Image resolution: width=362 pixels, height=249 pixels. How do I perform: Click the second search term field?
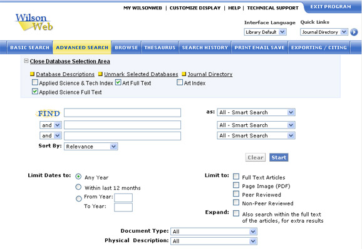pos(122,125)
